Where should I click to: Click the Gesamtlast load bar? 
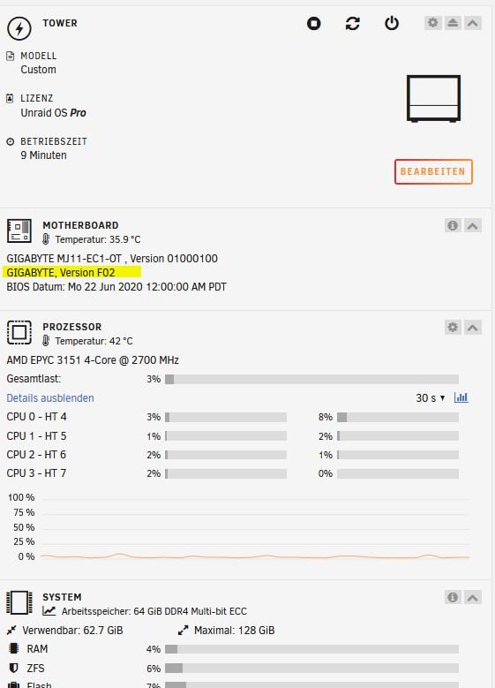311,379
